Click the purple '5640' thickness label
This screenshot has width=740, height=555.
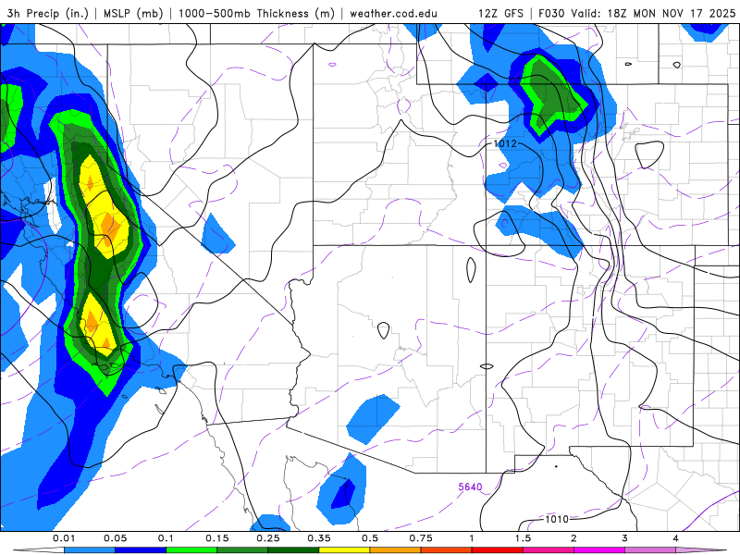pyautogui.click(x=470, y=487)
